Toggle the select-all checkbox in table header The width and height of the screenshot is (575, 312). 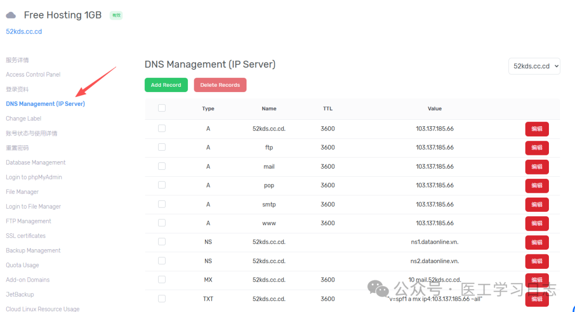(162, 108)
